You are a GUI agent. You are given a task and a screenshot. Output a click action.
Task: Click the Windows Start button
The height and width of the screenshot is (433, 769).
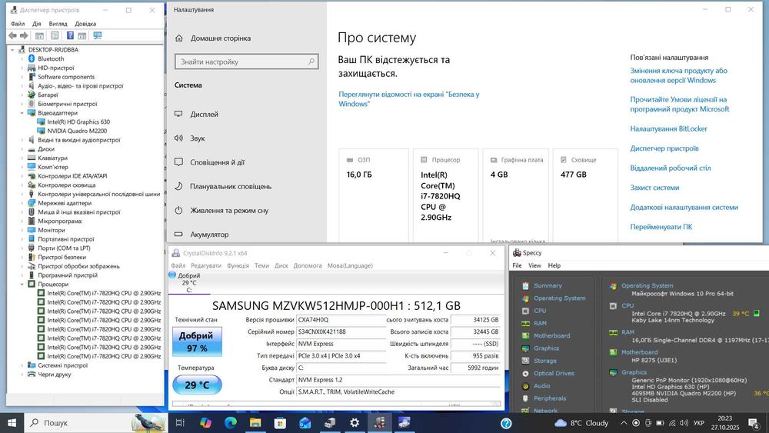(12, 423)
